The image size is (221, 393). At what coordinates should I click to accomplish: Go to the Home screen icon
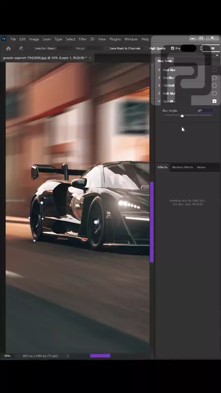coord(8,48)
